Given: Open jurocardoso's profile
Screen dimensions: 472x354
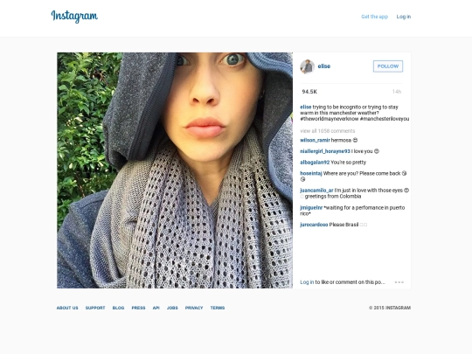Looking at the screenshot, I should pos(314,225).
